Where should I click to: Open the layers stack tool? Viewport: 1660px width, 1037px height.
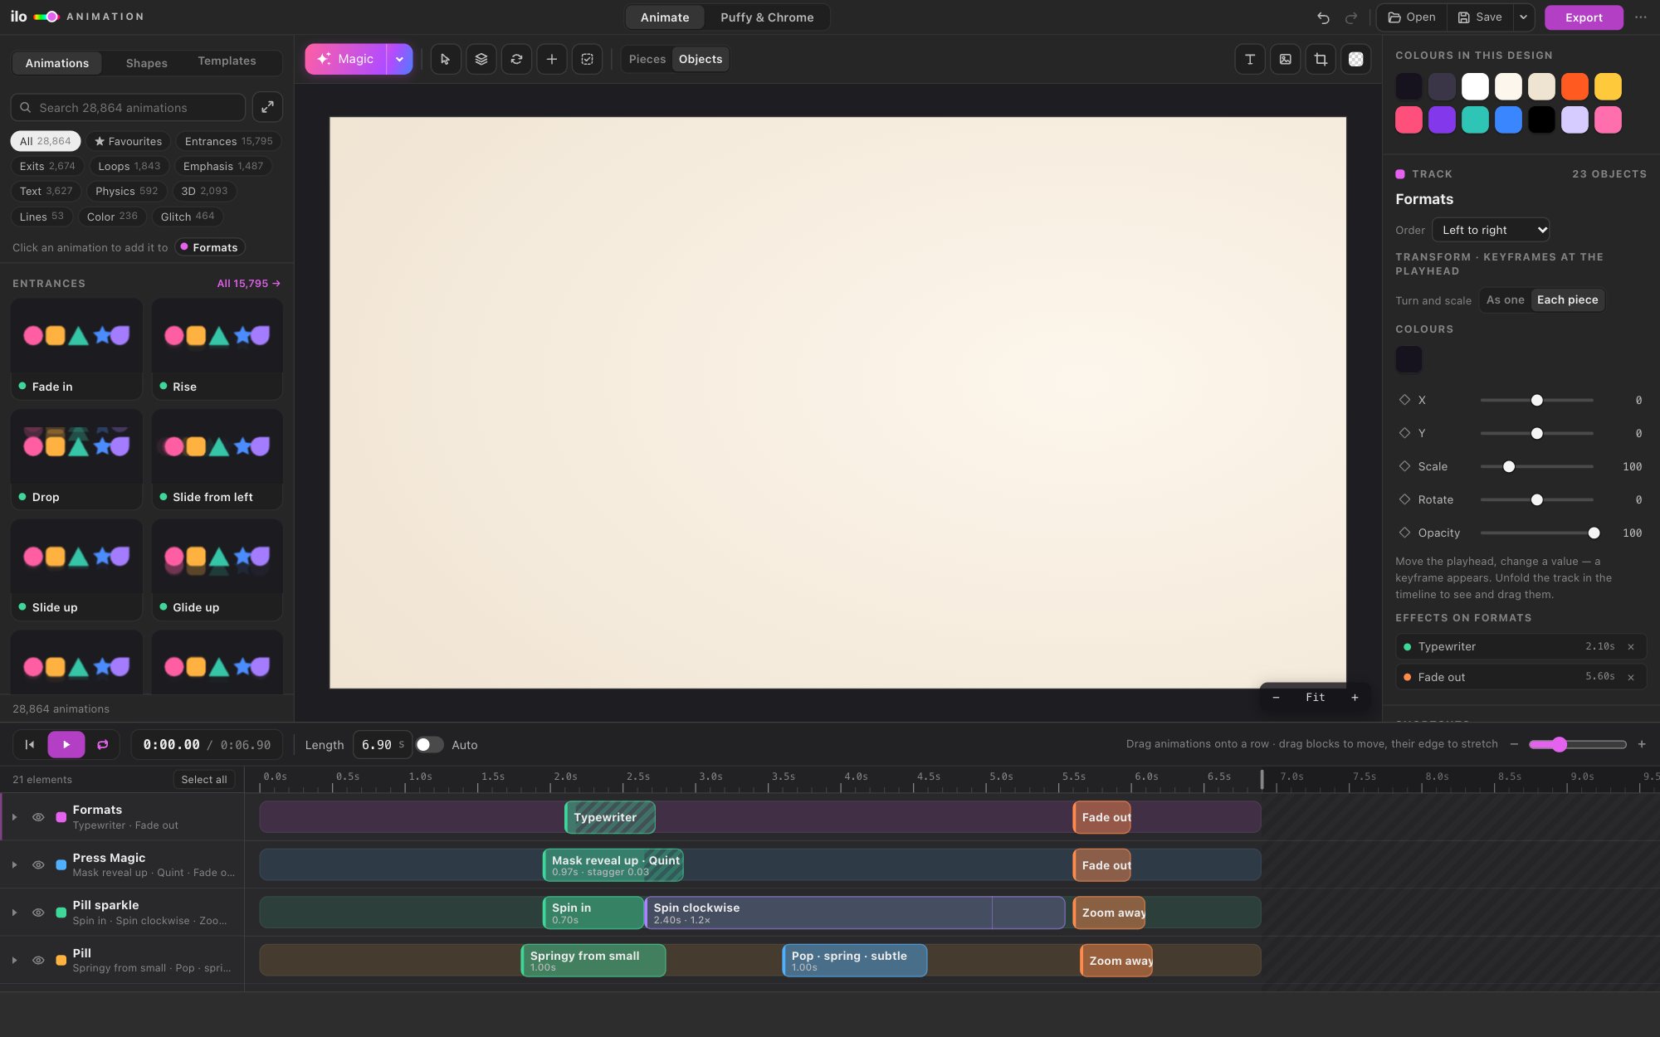pos(481,59)
